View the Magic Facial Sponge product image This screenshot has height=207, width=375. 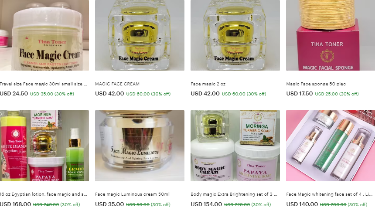(331, 35)
